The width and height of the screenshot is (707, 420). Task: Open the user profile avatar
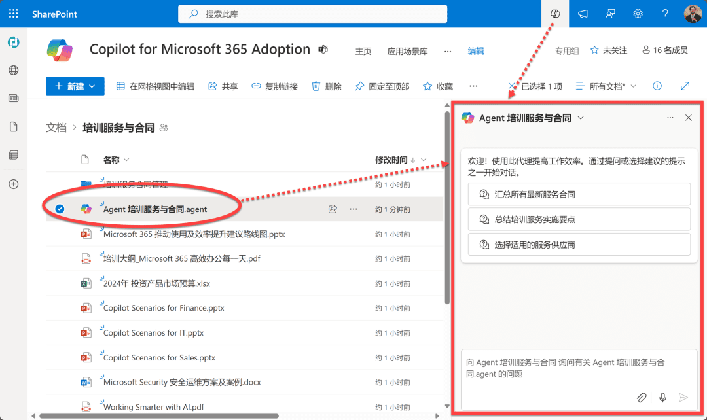693,14
